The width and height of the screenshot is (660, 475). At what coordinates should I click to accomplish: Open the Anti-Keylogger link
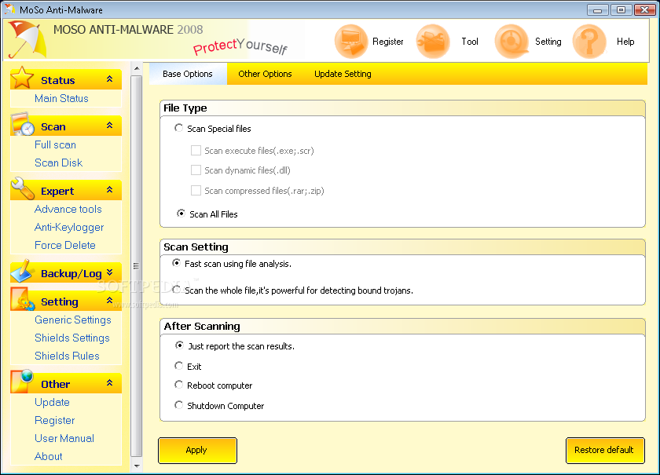69,227
